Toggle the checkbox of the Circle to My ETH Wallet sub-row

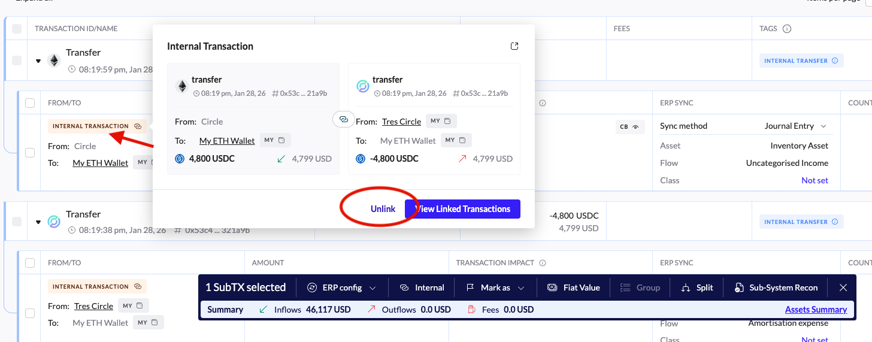30,153
